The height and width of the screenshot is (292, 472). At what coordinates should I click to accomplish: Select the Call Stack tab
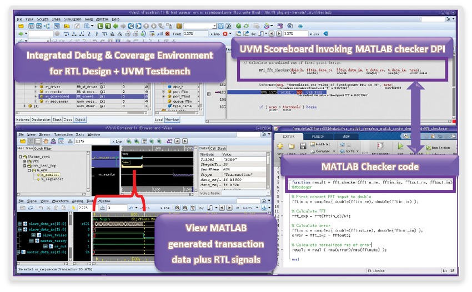pyautogui.click(x=218, y=148)
